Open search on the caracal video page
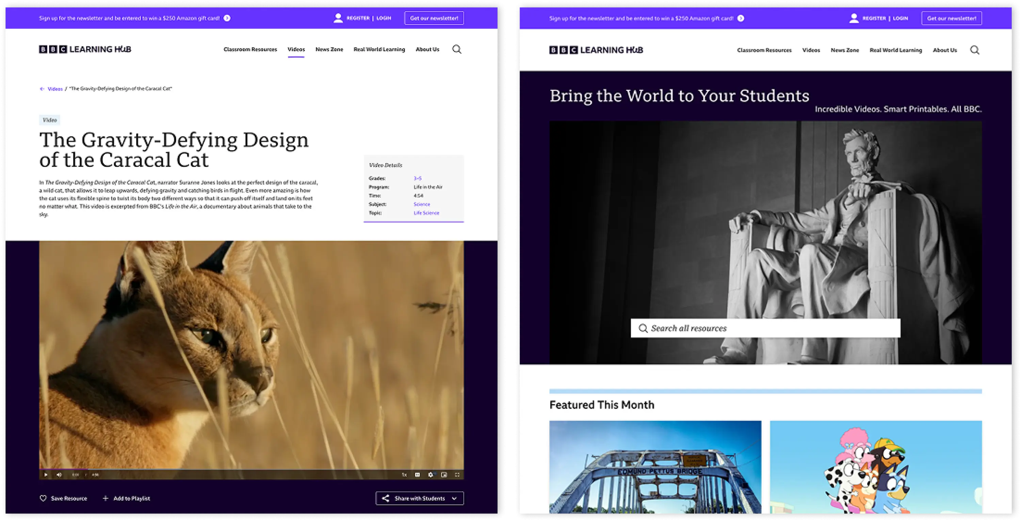Viewport: 1021px width, 521px height. tap(457, 49)
